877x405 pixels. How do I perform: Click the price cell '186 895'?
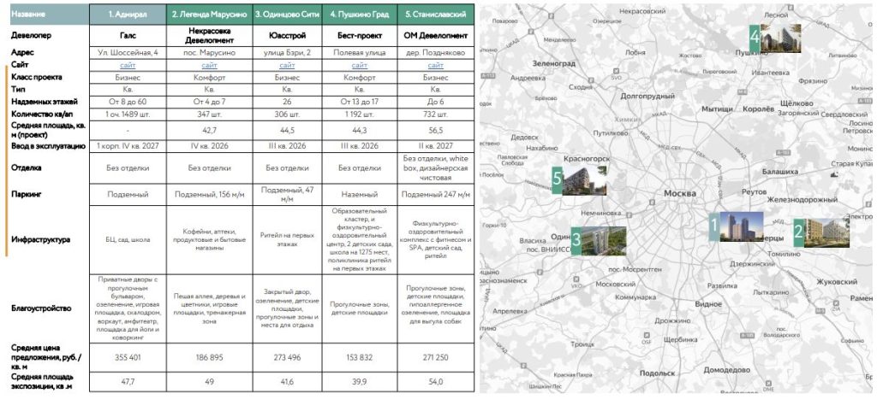tap(210, 357)
